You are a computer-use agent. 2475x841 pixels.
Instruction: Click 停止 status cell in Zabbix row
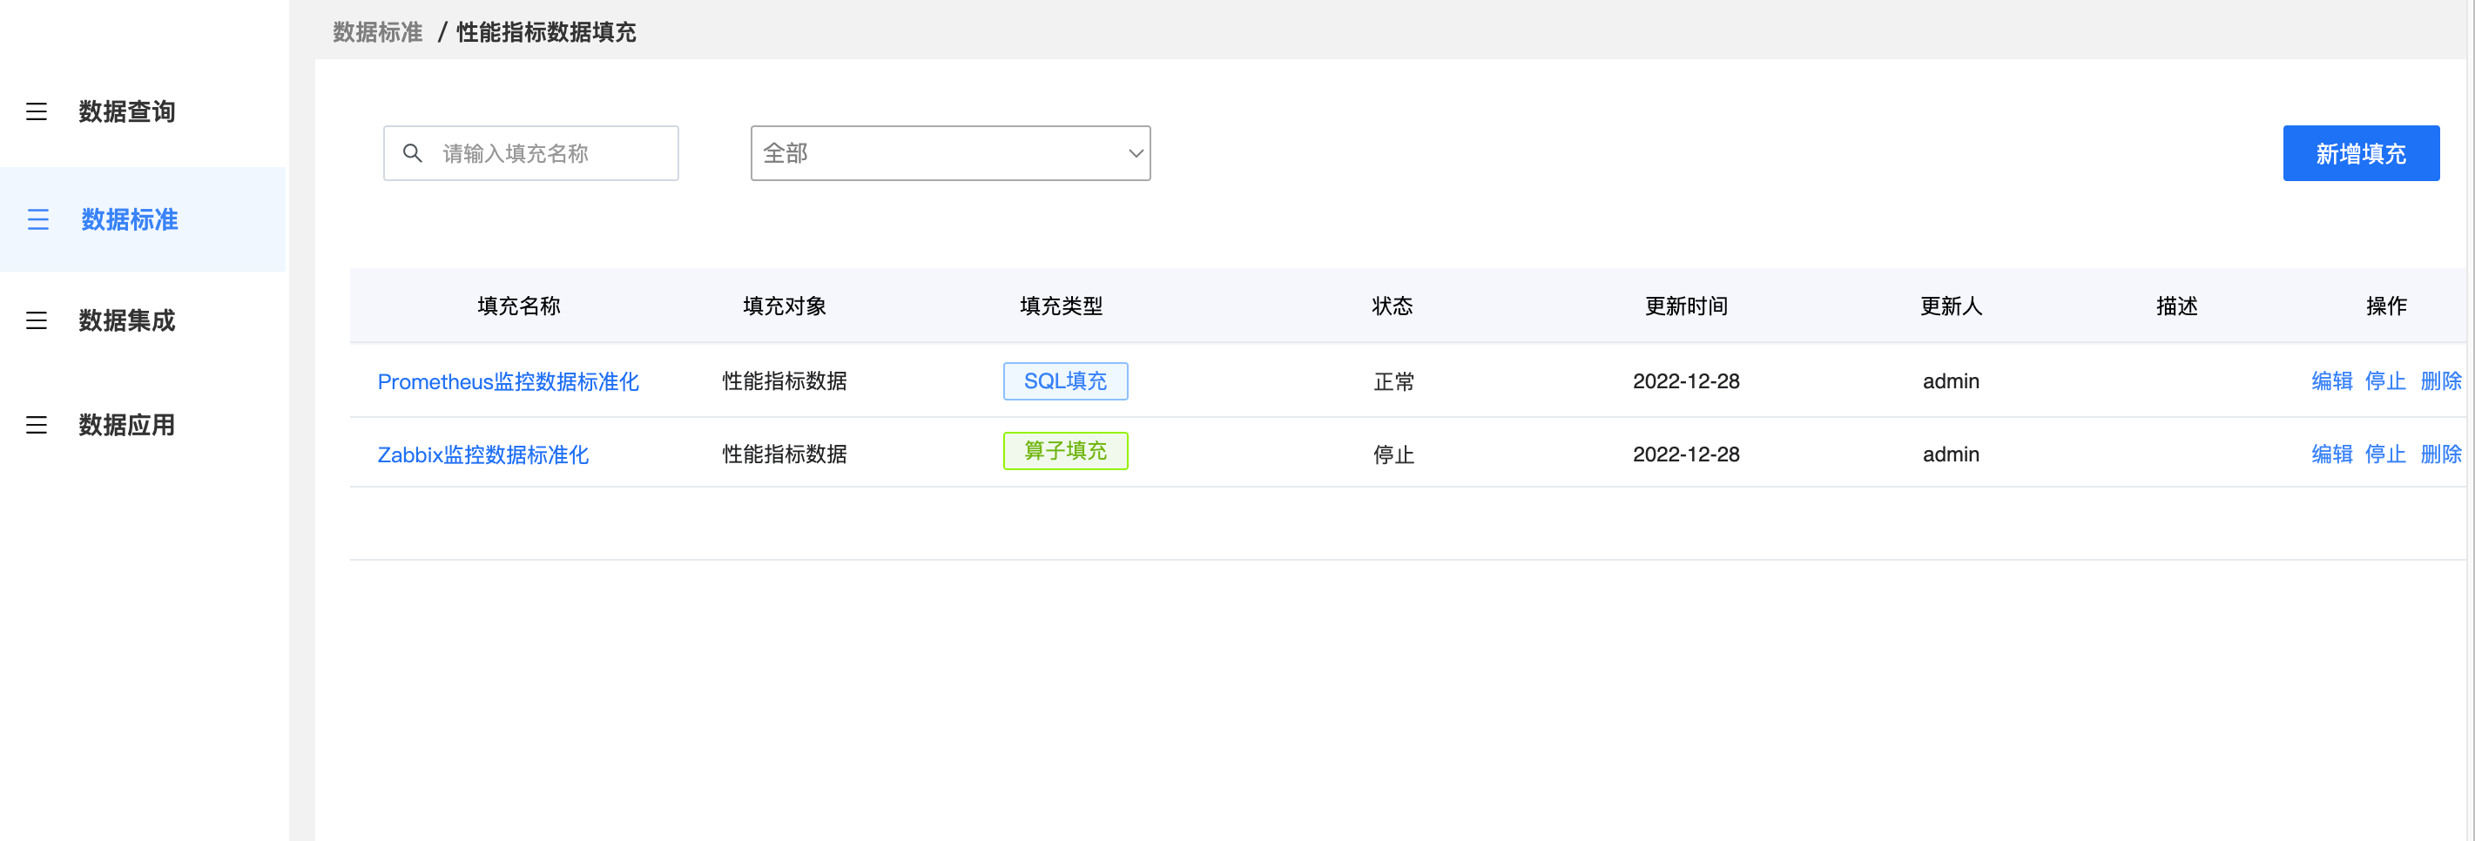coord(1393,455)
